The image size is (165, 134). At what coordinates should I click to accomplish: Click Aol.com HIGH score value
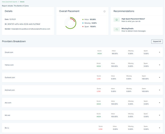(99, 104)
